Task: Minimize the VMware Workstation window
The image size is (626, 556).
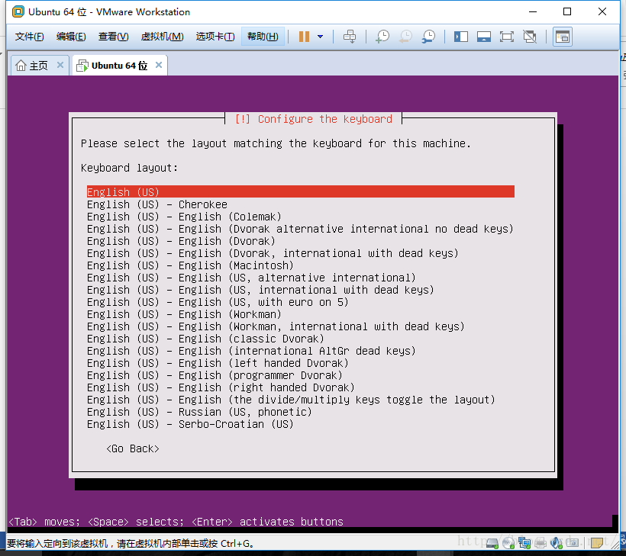Action: pos(533,11)
